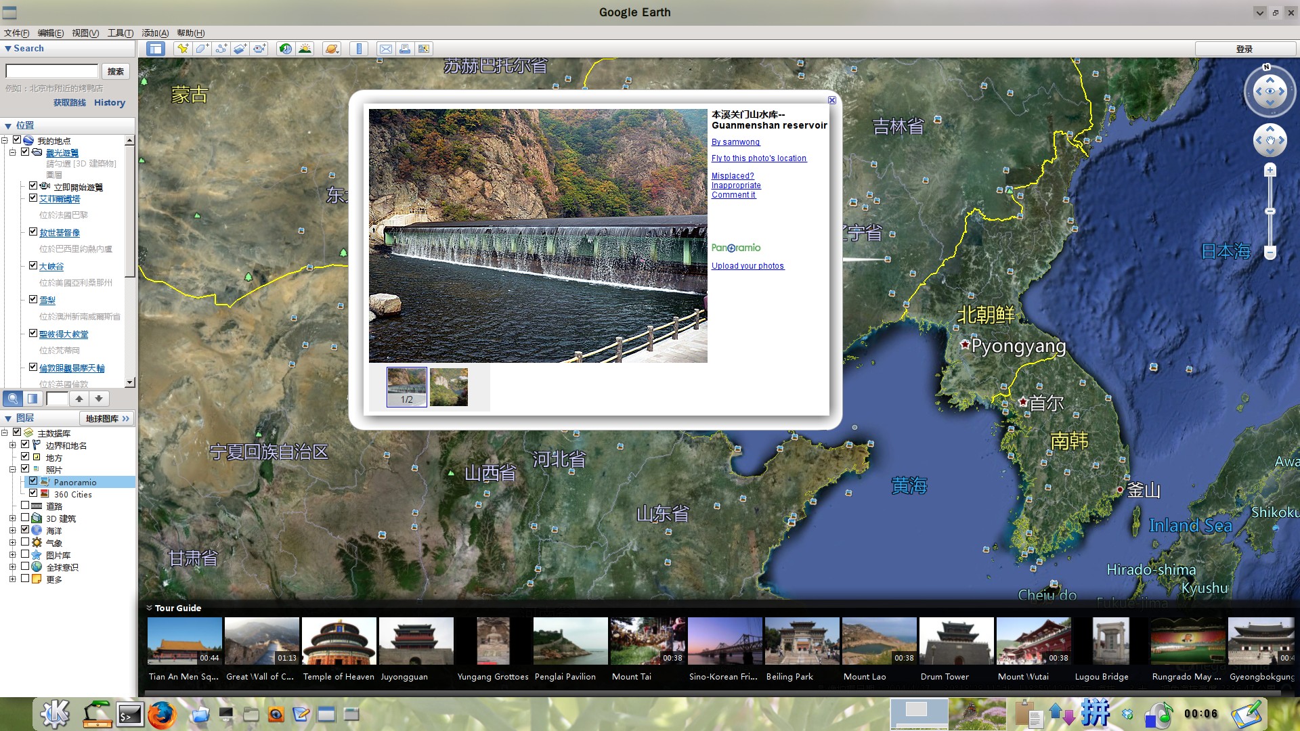Viewport: 1300px width, 731px height.
Task: Expand 图片库 layer tree node
Action: click(x=12, y=555)
